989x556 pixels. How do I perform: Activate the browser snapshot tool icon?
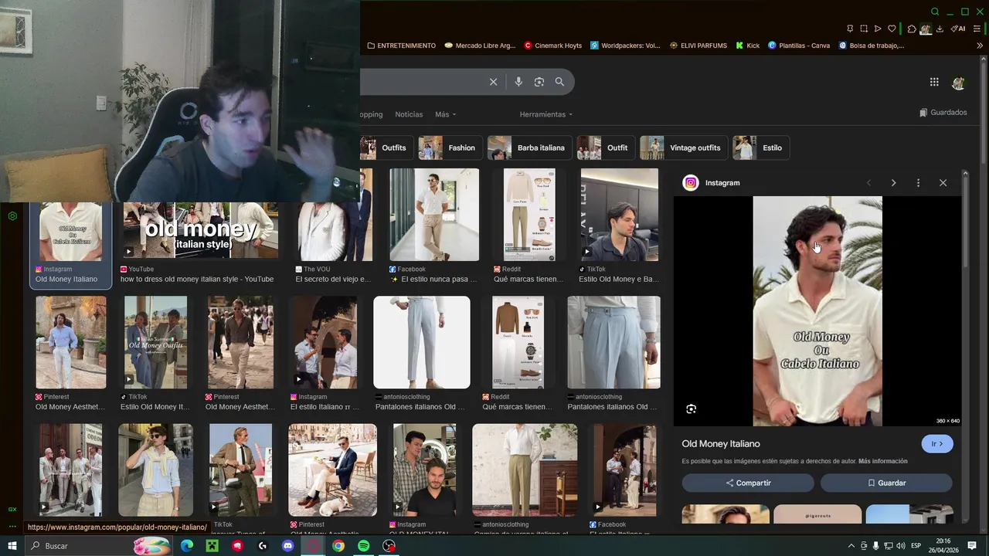pyautogui.click(x=864, y=29)
